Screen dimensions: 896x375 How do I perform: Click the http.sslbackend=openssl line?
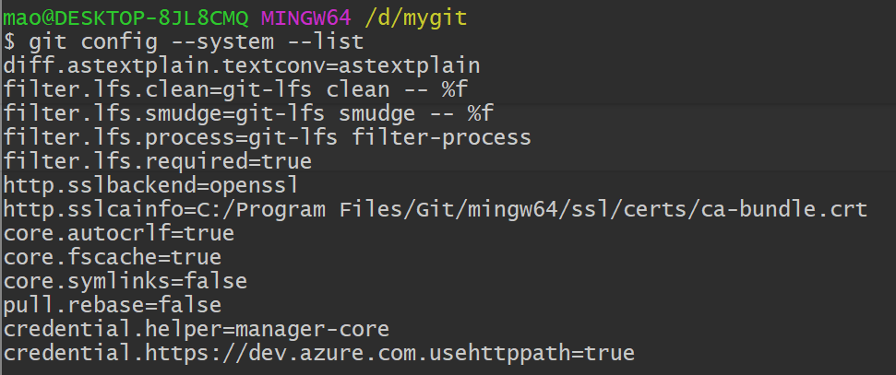point(151,186)
